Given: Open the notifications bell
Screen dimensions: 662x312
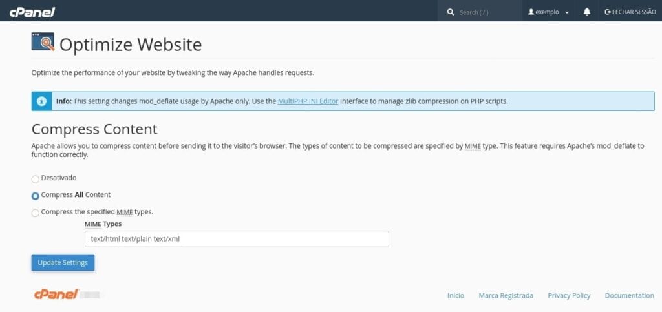Looking at the screenshot, I should point(587,12).
